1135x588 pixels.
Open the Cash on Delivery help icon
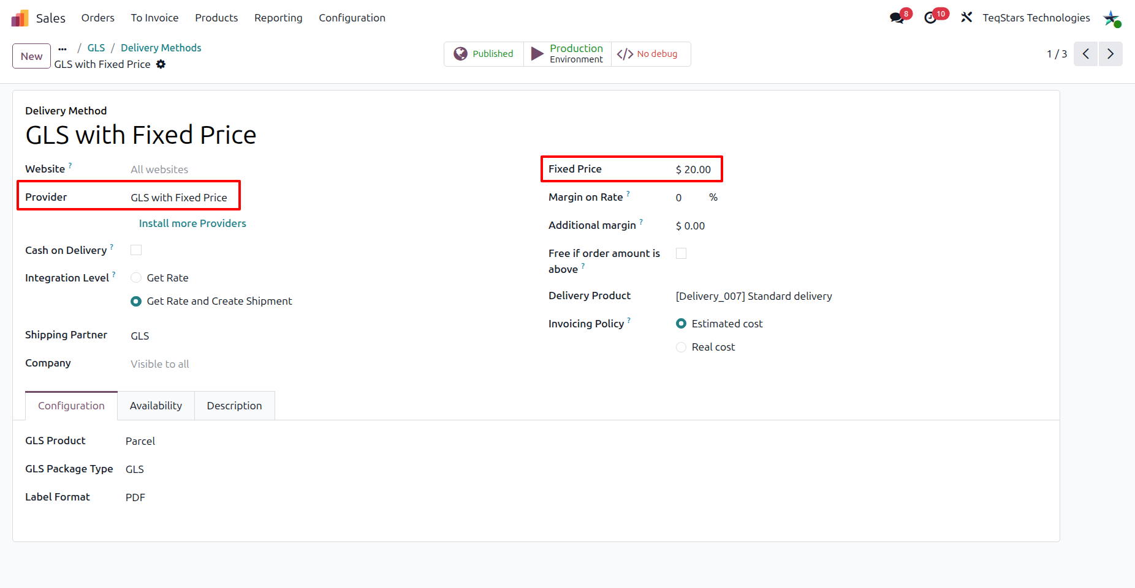point(112,247)
